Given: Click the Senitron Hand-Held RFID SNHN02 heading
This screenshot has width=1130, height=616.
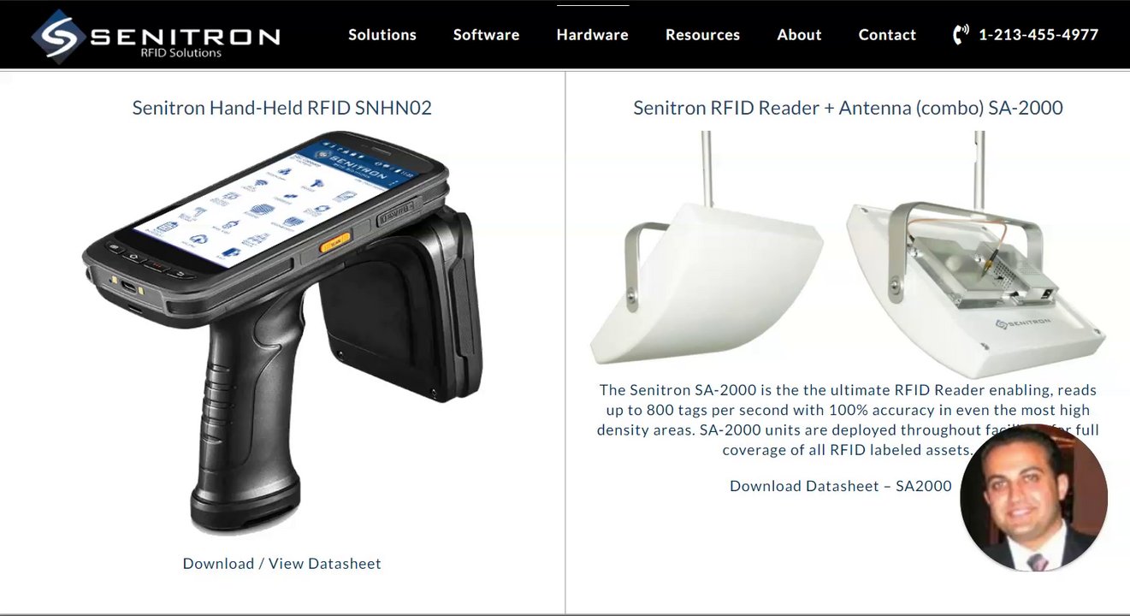Looking at the screenshot, I should [282, 108].
